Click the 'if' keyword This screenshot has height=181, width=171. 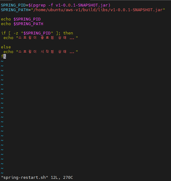pos(3,33)
